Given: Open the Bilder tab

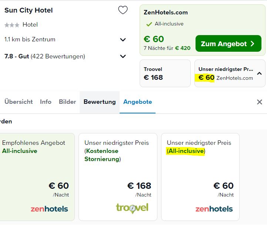Looking at the screenshot, I should (67, 102).
